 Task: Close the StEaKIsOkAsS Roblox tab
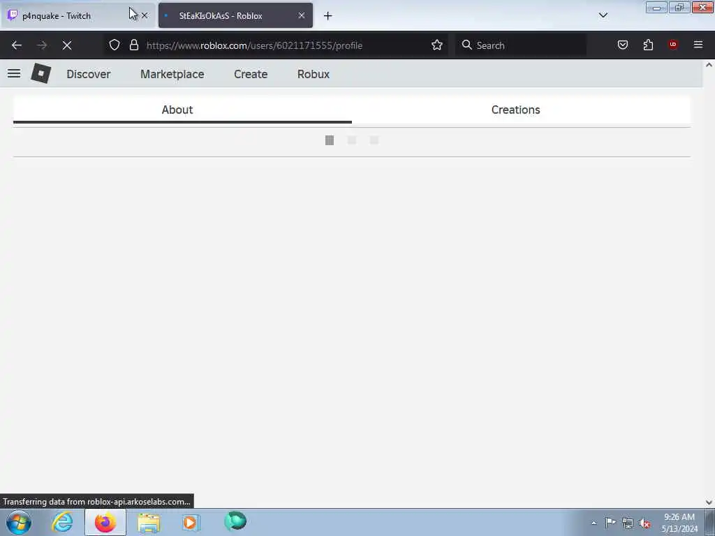tap(302, 15)
